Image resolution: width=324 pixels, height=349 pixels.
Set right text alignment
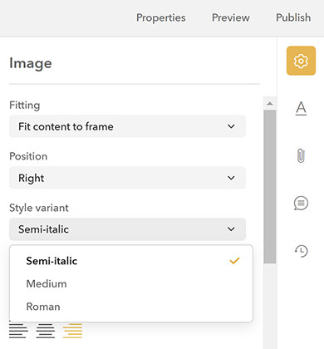[x=72, y=331]
